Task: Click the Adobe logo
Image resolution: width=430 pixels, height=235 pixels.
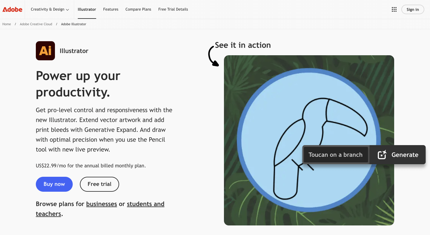Action: pos(12,9)
